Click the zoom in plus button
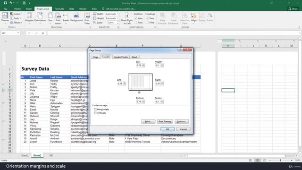The width and height of the screenshot is (302, 170). click(292, 160)
